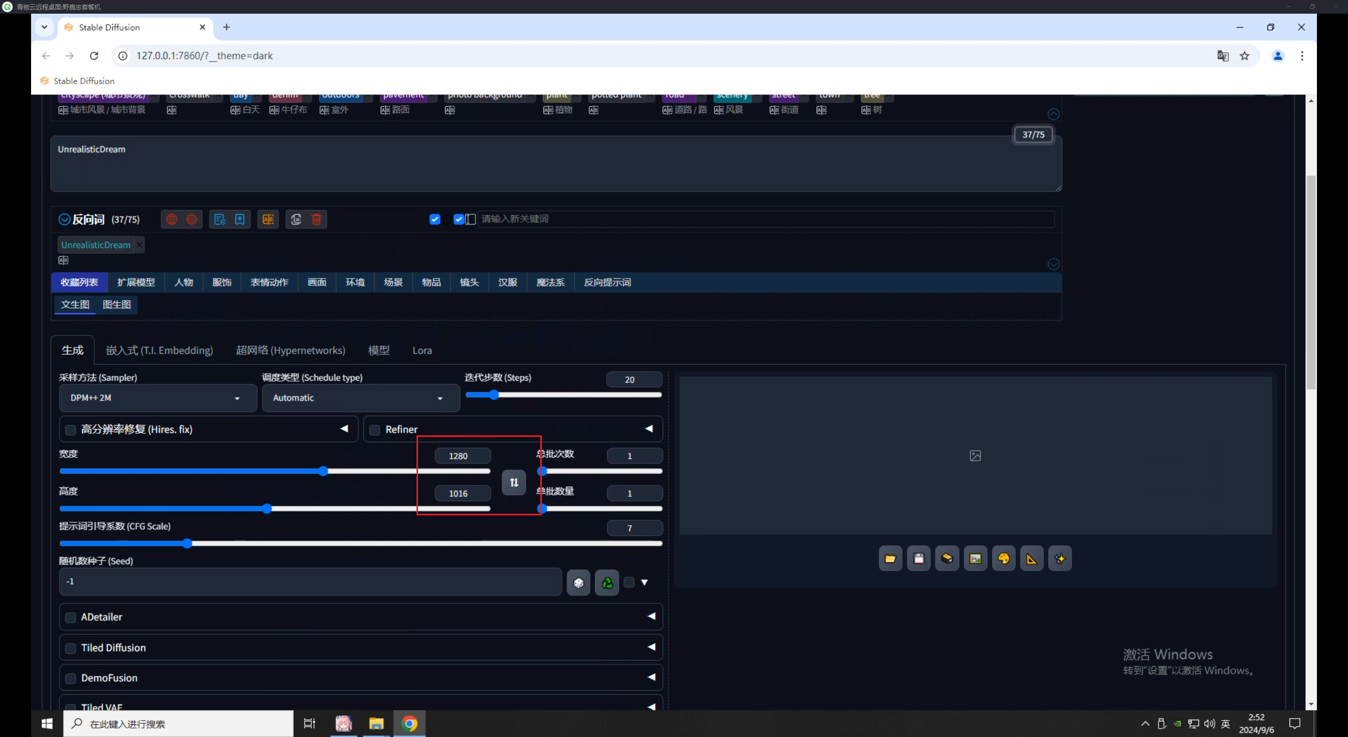This screenshot has width=1348, height=737.
Task: Open the 嵌入式 (T.I. Embedding) tab
Action: coord(160,351)
